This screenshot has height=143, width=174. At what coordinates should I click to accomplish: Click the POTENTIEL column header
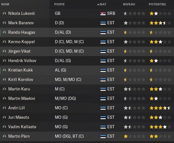[x=158, y=4]
